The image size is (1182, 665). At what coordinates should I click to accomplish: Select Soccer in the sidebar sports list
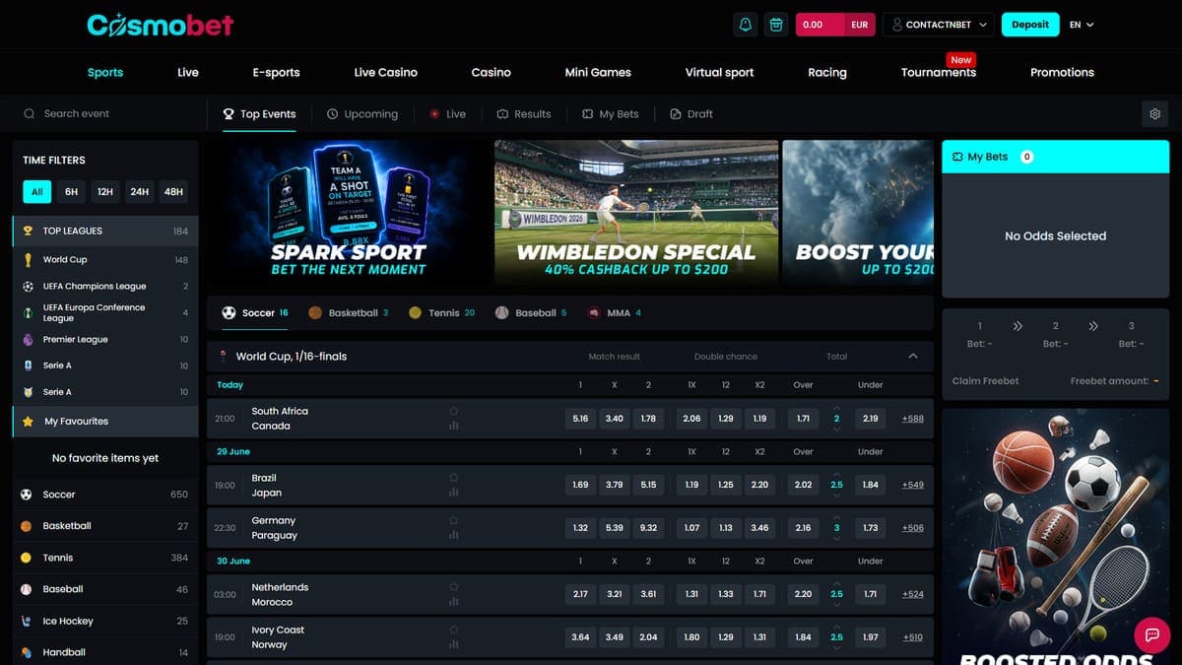tap(105, 495)
